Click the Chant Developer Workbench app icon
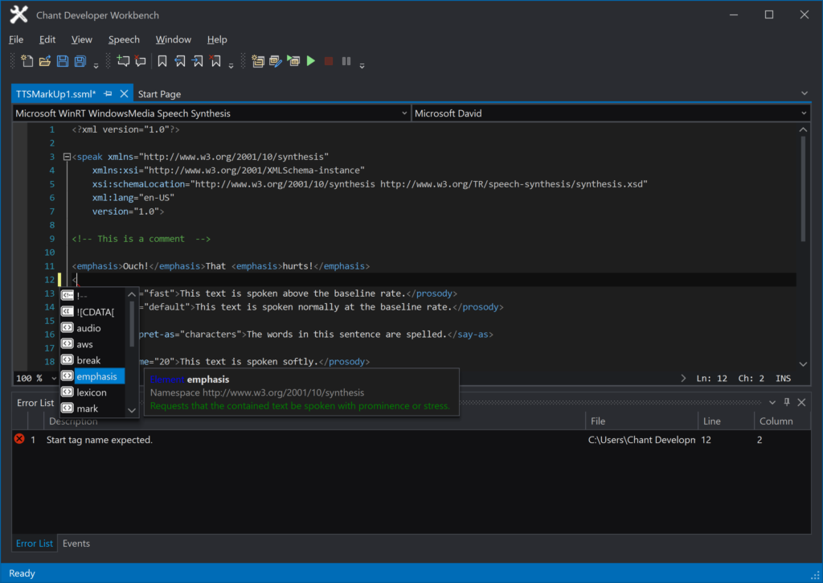 coord(19,14)
